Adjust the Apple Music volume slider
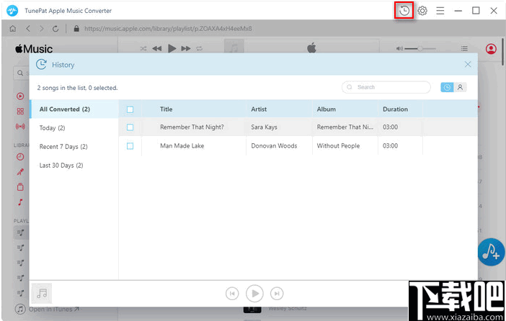Viewport: 506px width, 321px height. (420, 49)
